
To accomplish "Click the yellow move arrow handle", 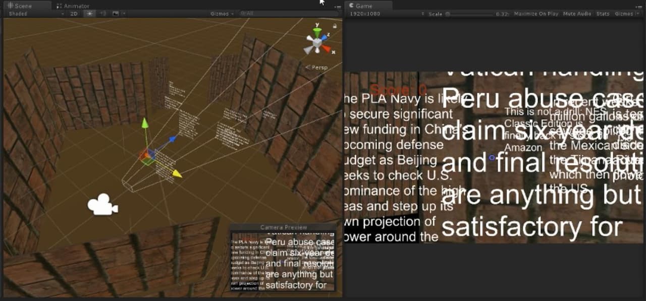I will click(x=177, y=174).
